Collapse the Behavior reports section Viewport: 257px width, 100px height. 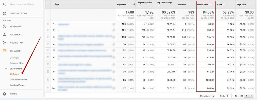15,51
